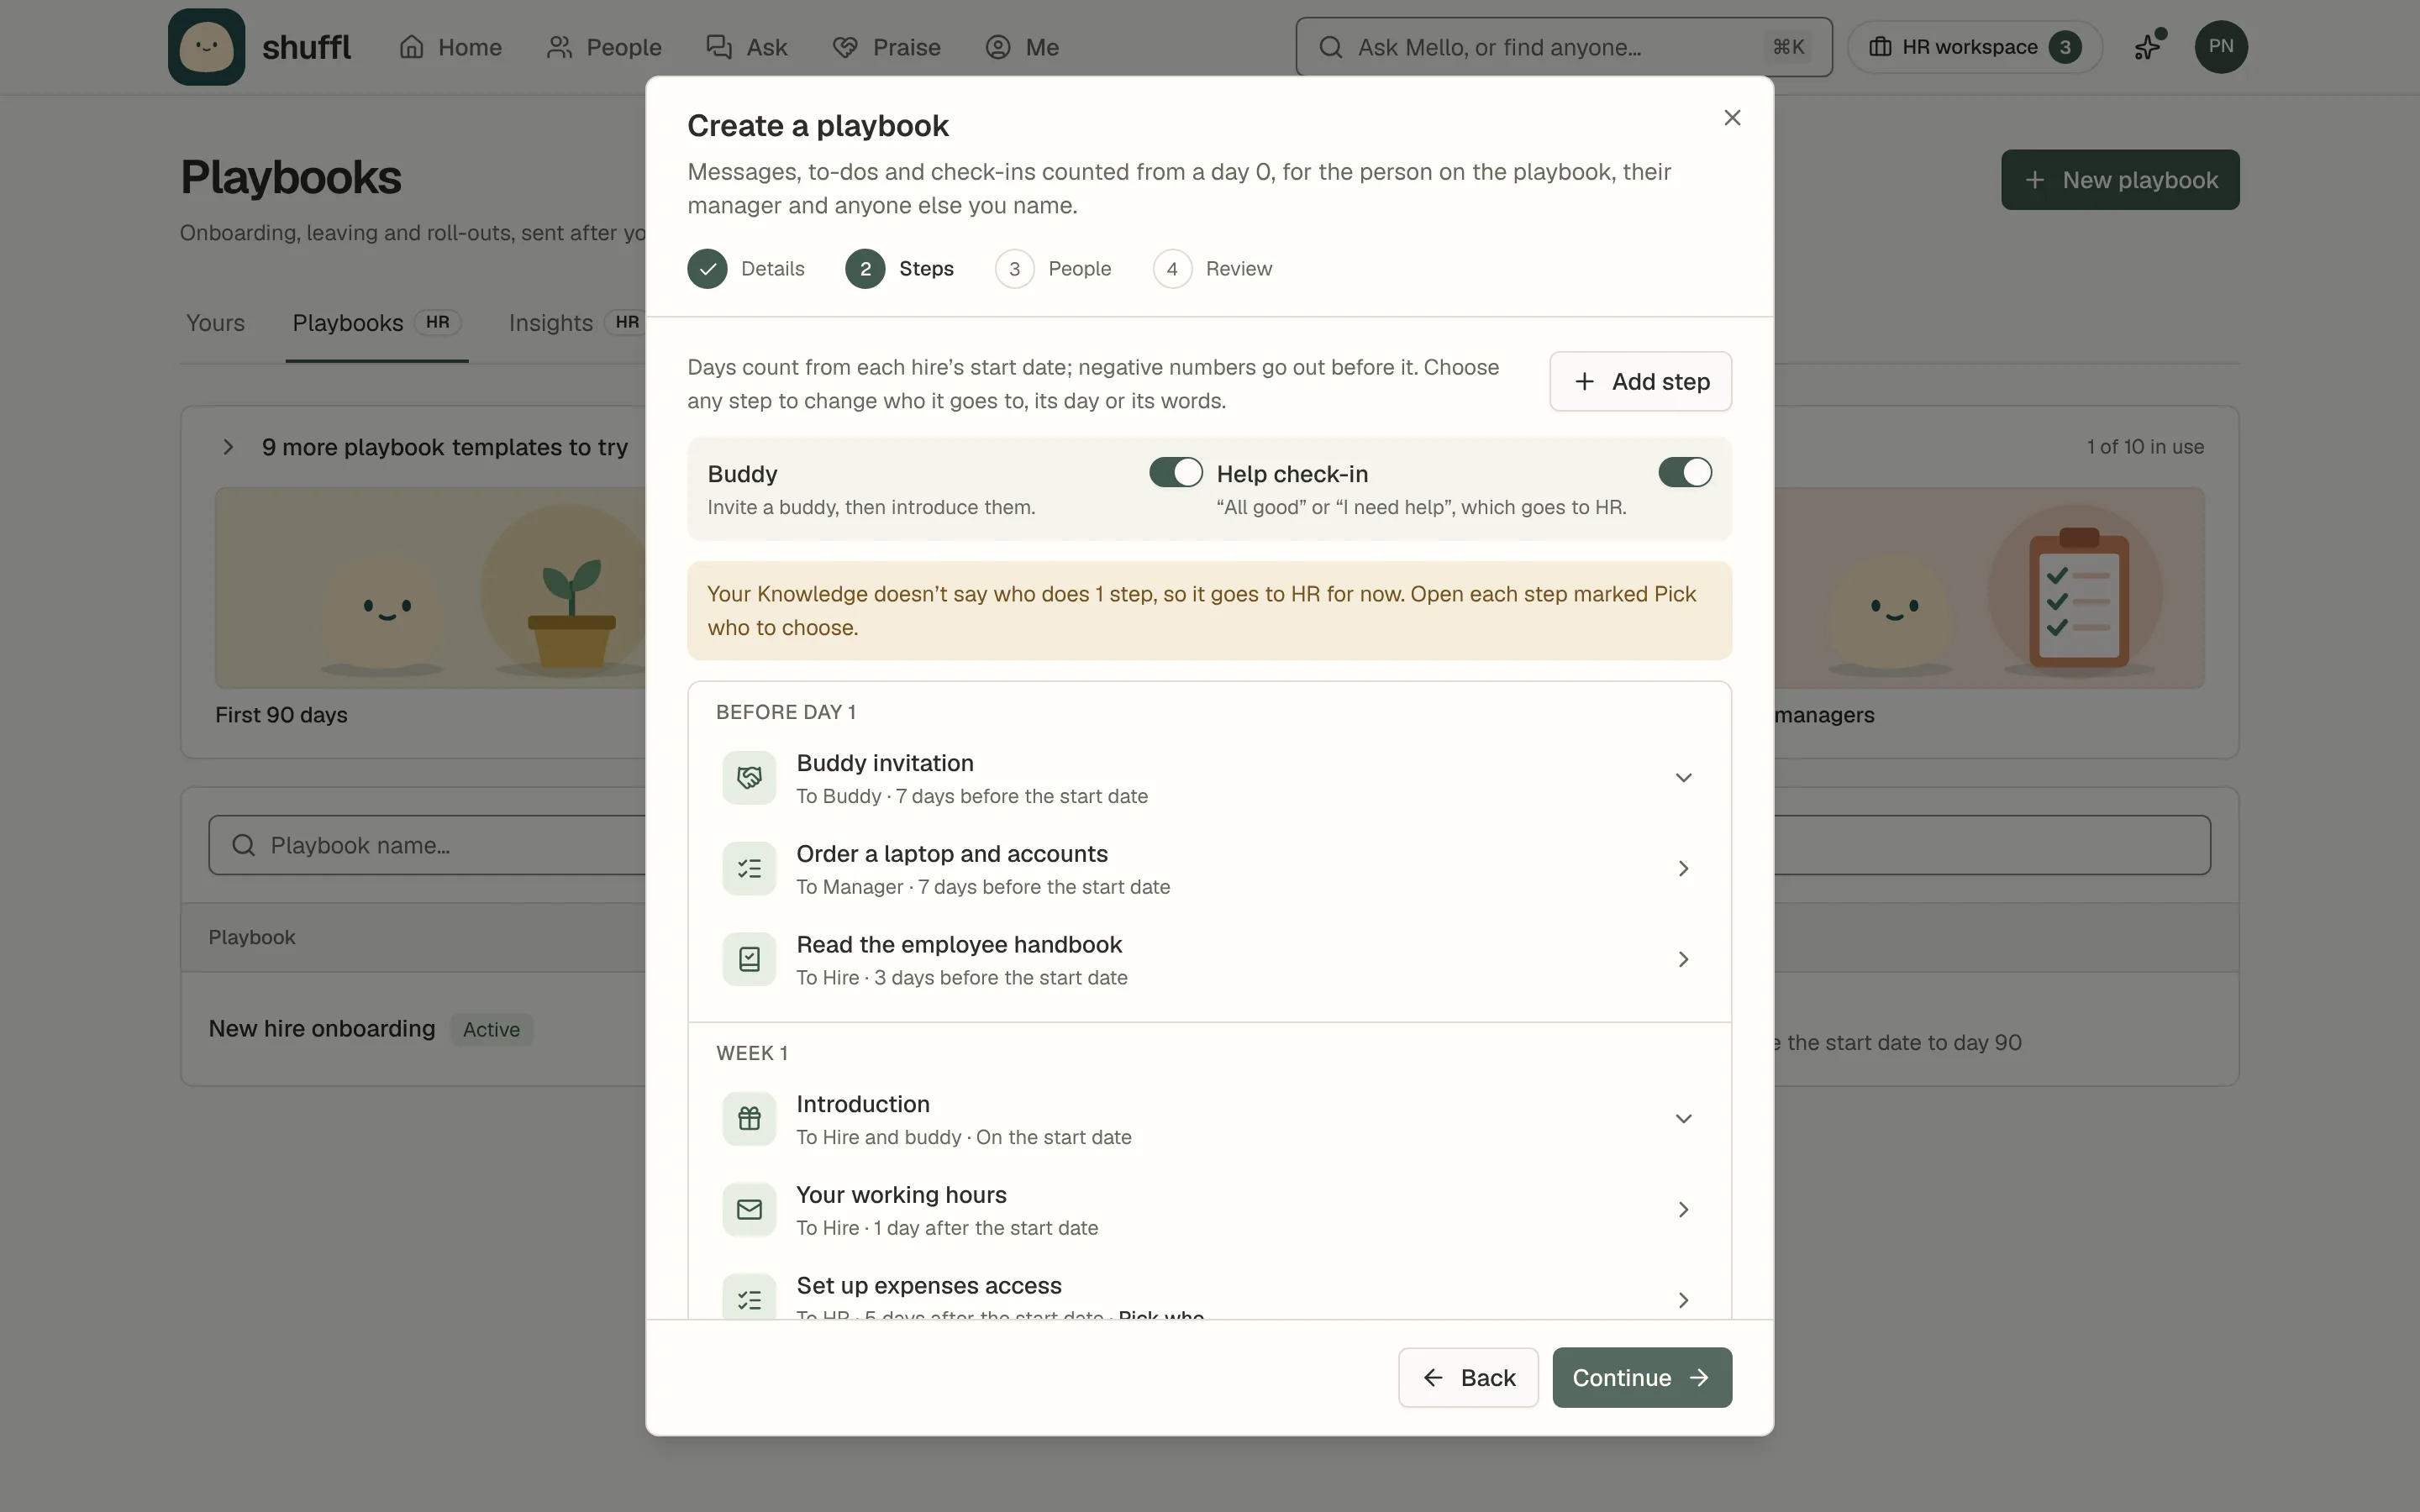Open the People nav item
Viewport: 2420px width, 1512px height.
[604, 47]
